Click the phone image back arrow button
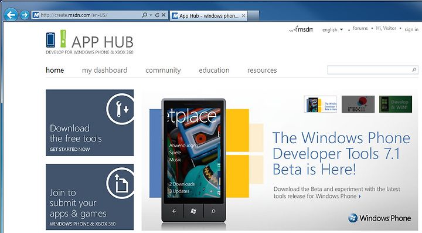The width and height of the screenshot is (422, 233). [x=174, y=211]
